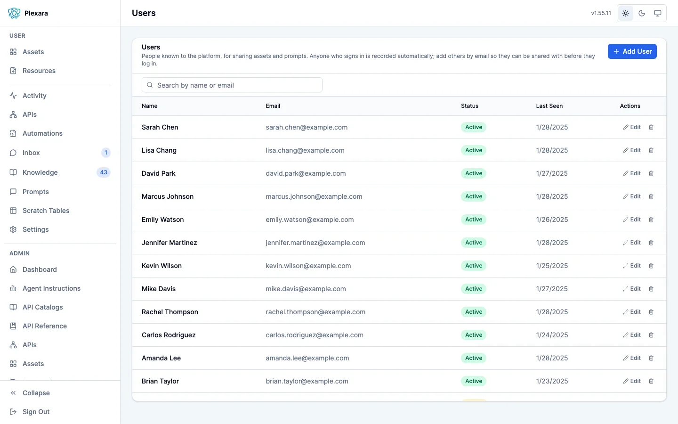Edit Kevin Wilson's user record
This screenshot has width=678, height=424.
pyautogui.click(x=632, y=266)
